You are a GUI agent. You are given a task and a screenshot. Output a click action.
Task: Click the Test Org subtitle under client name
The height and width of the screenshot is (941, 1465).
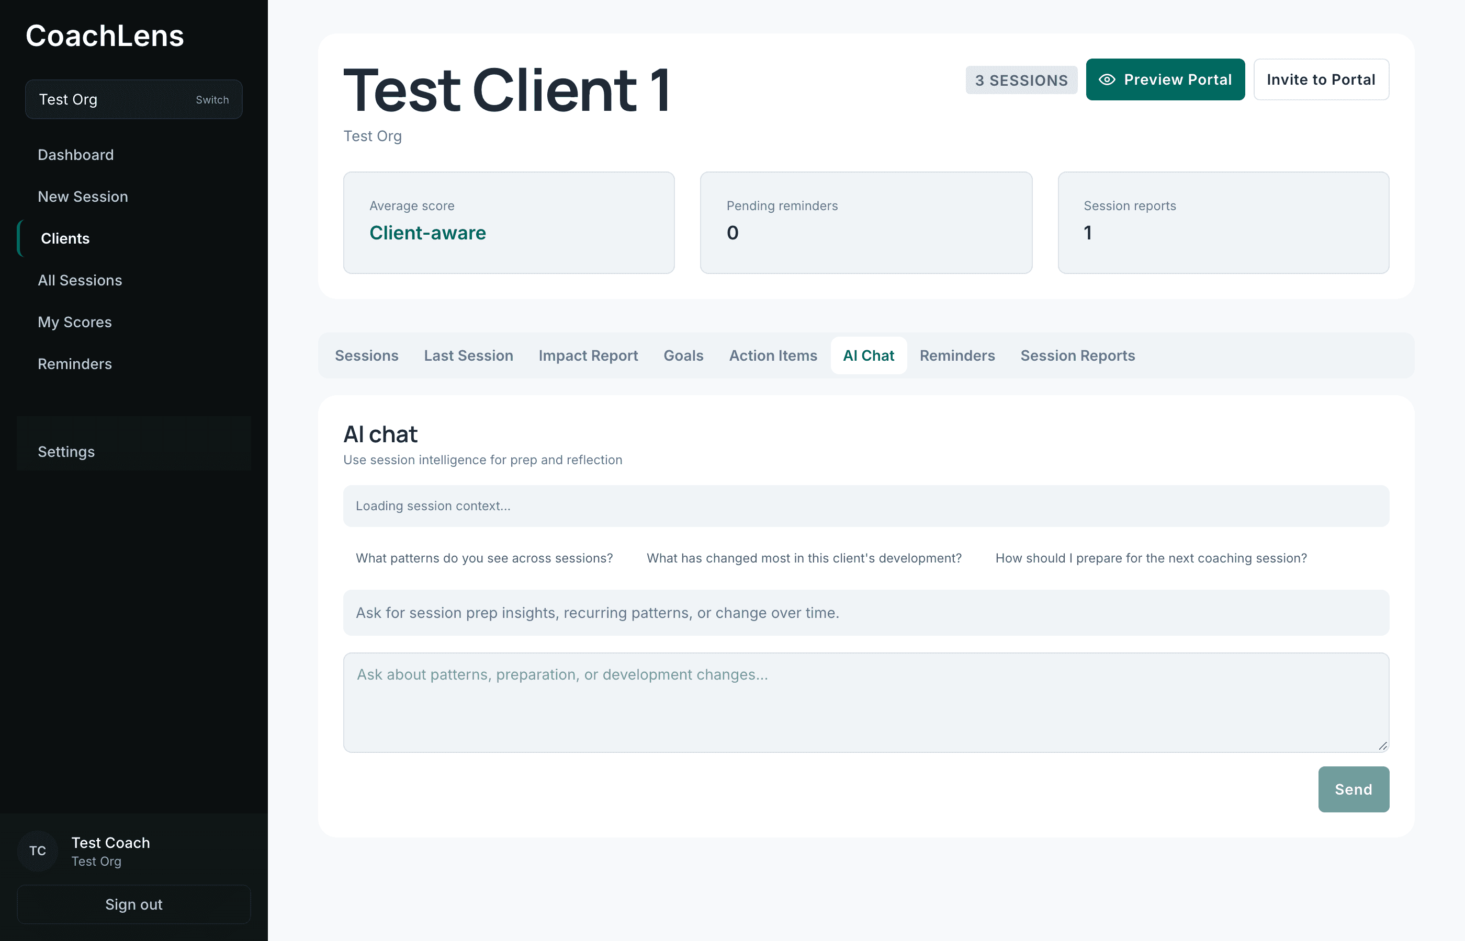click(x=373, y=136)
